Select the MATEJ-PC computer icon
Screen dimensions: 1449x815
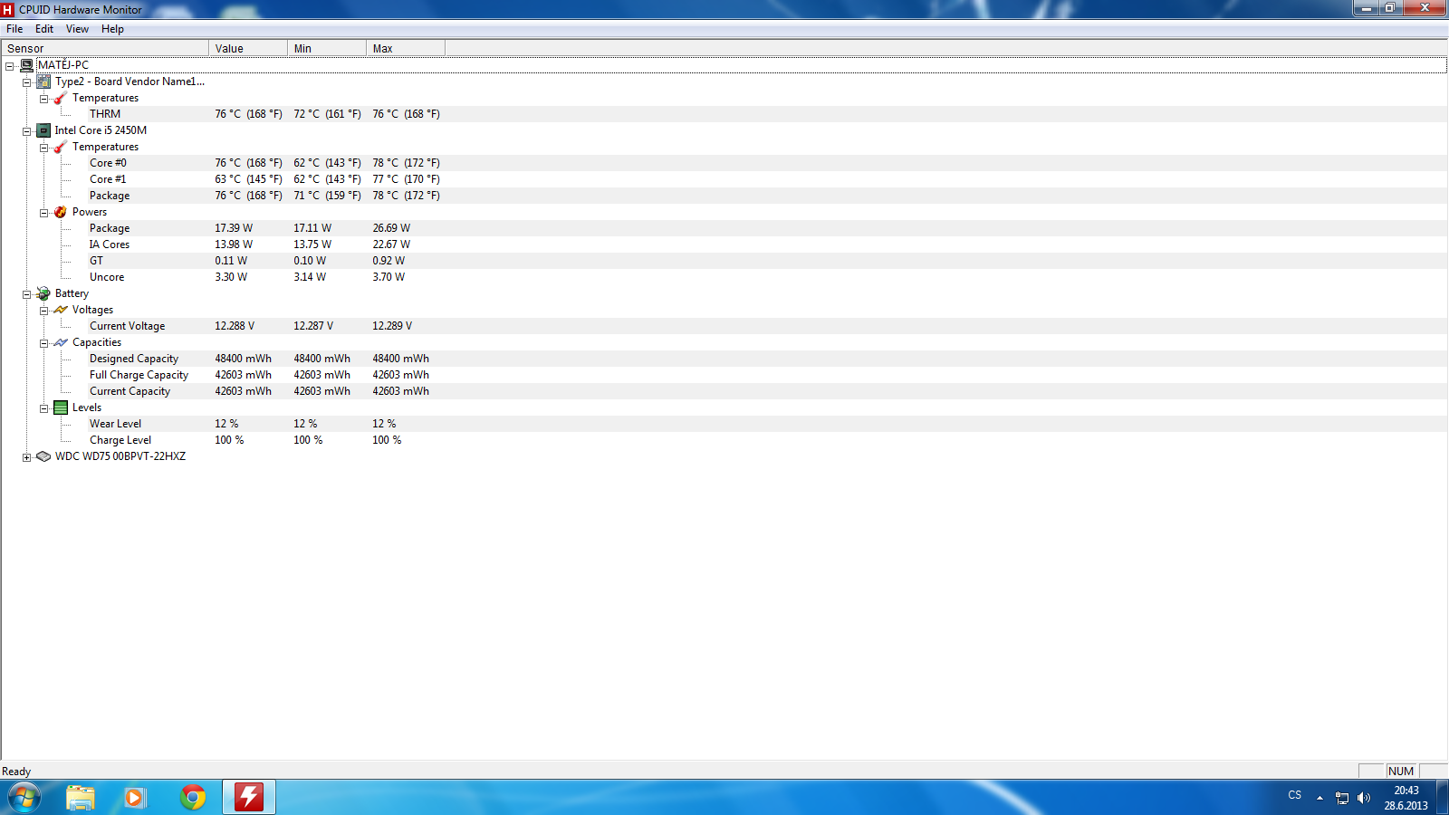click(x=27, y=65)
